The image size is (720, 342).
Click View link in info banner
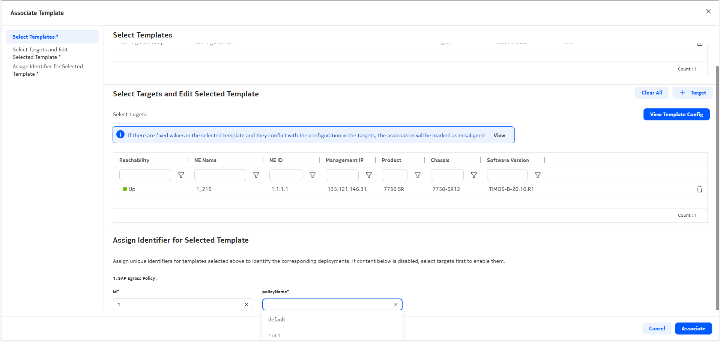coord(499,135)
